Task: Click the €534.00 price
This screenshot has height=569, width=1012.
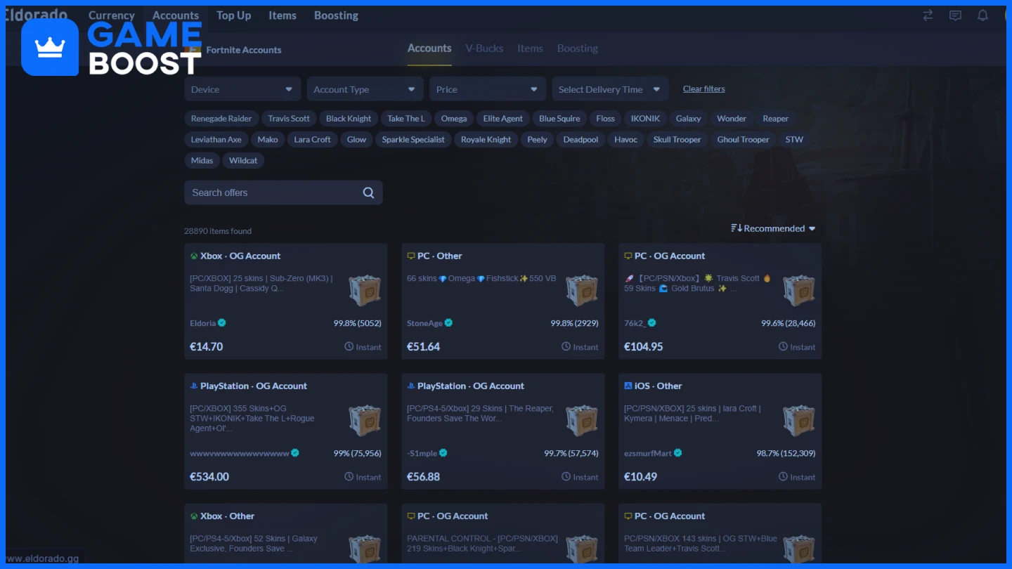Action: [209, 476]
